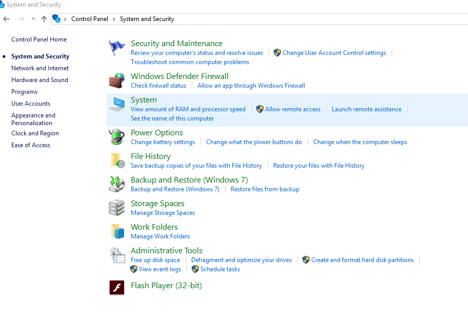Open Allow an app through Windows Firewall
The width and height of the screenshot is (468, 321).
251,86
